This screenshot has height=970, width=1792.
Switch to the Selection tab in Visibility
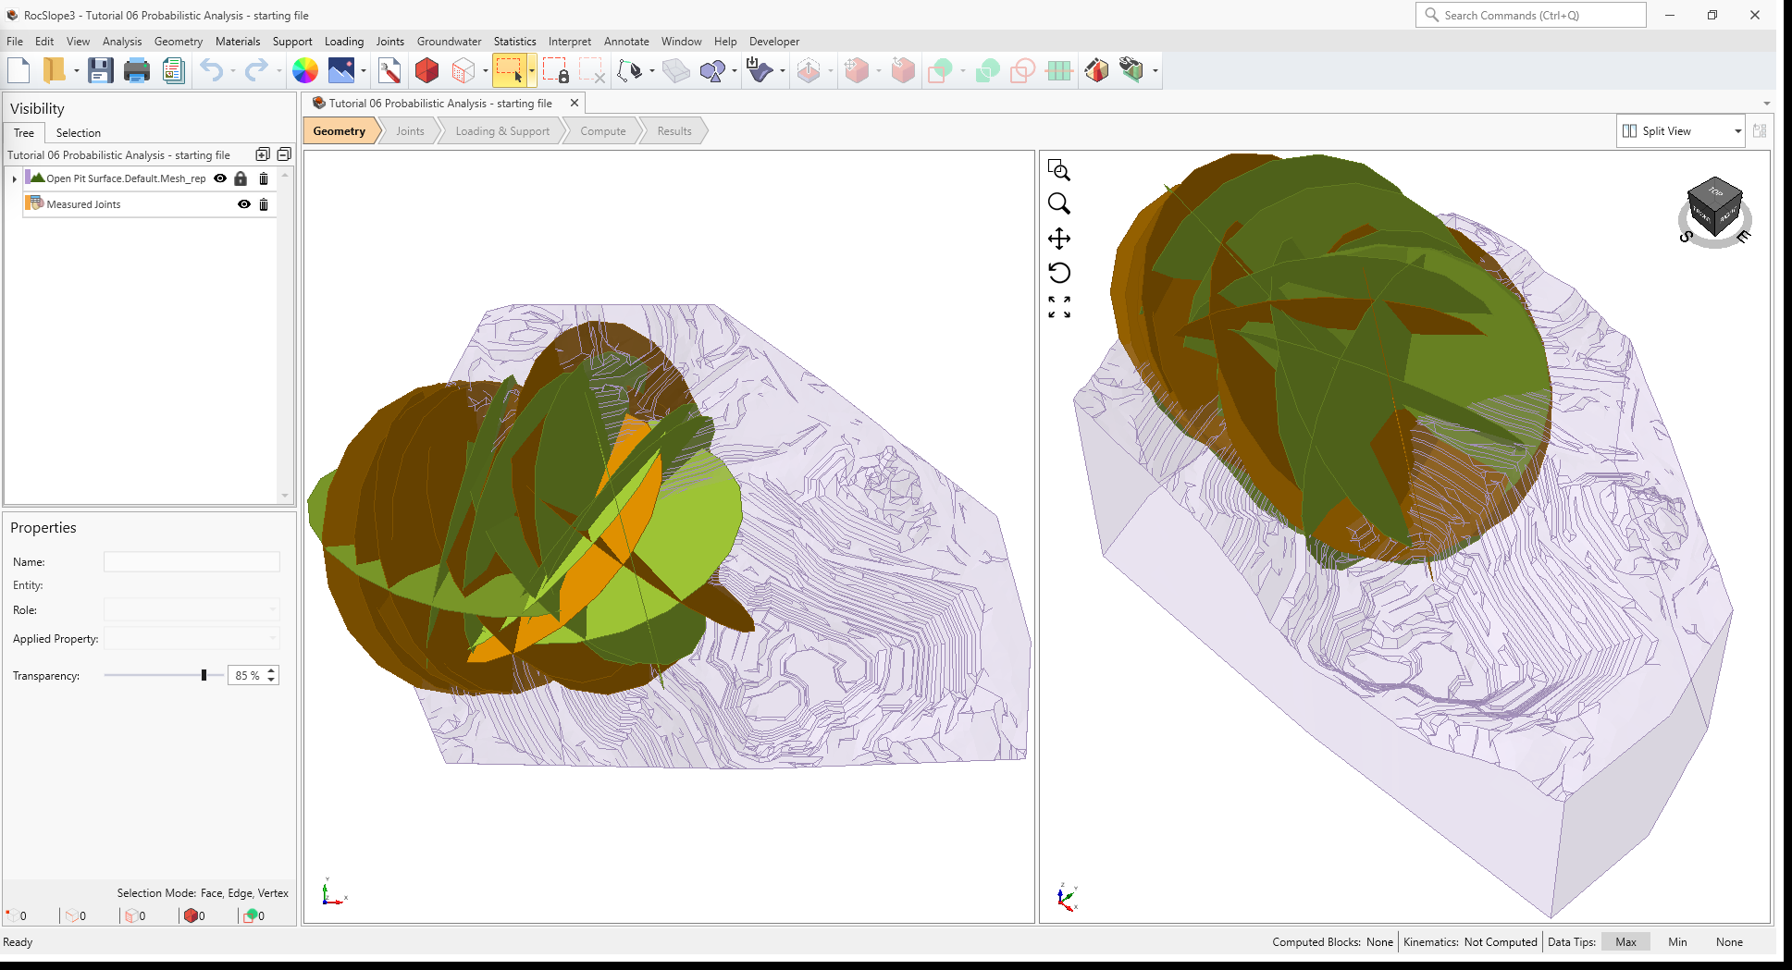pos(78,133)
